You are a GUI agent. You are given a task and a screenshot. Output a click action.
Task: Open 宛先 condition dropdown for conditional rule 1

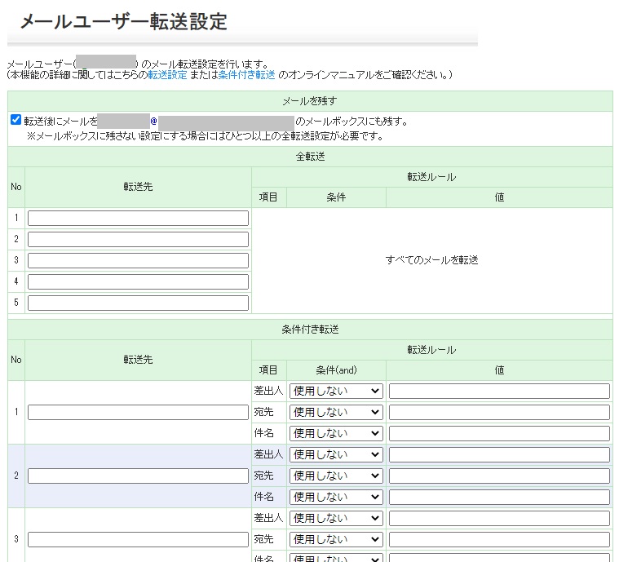tap(336, 413)
